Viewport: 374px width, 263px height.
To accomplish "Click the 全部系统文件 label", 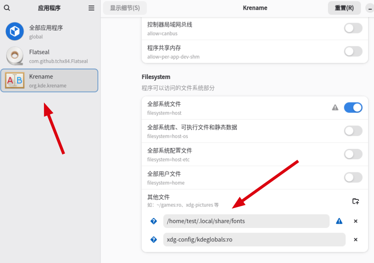I will pos(164,104).
